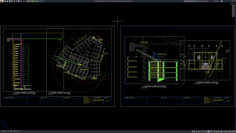Click the New drawing icon
Viewport: 236px width, 133px height.
[x=5, y=1]
